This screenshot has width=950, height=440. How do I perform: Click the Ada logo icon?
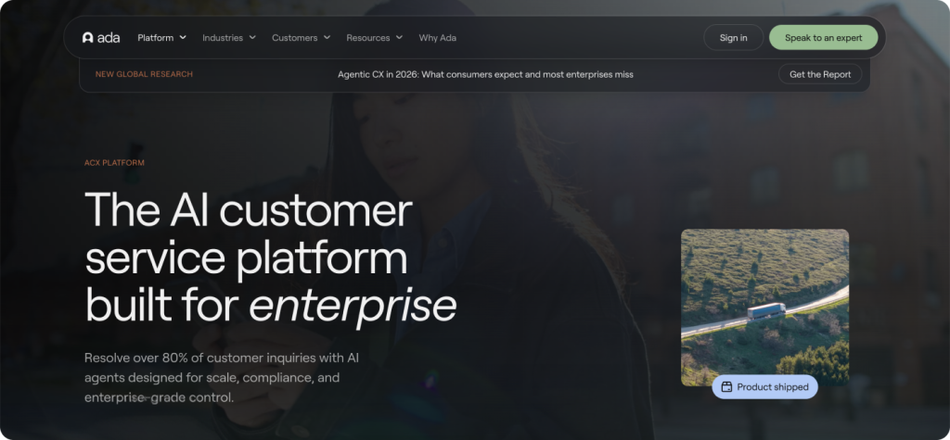point(88,38)
